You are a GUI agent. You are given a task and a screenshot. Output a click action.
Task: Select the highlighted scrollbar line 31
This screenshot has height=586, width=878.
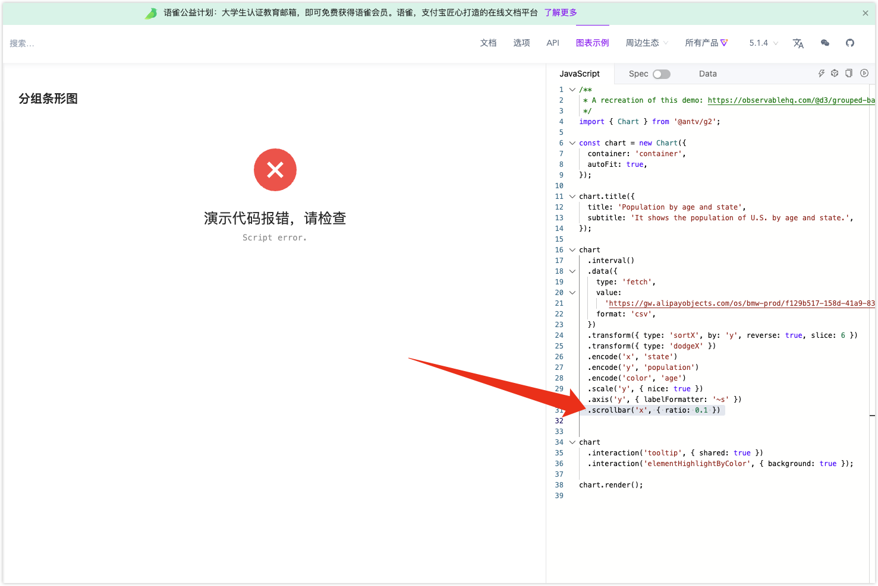click(654, 410)
